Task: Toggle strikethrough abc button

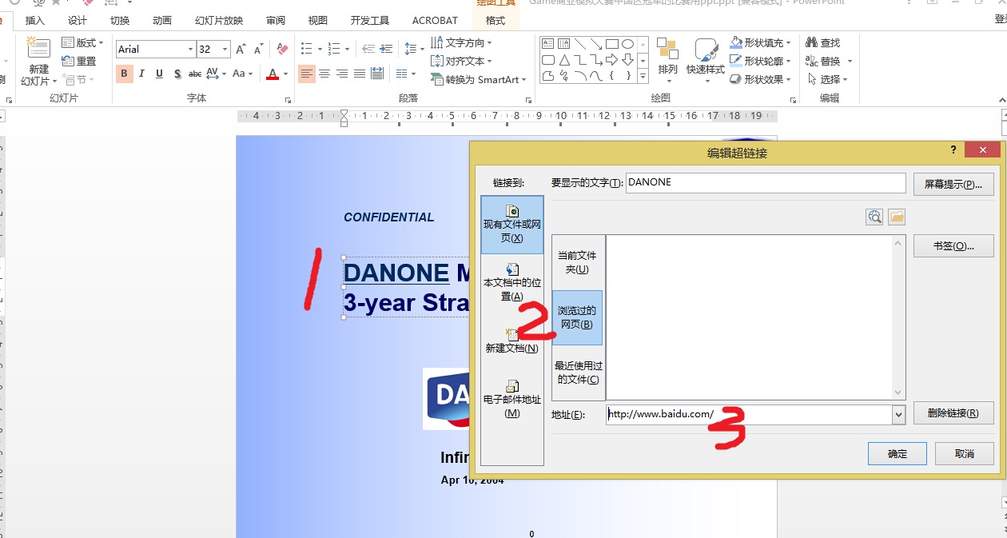Action: [194, 74]
